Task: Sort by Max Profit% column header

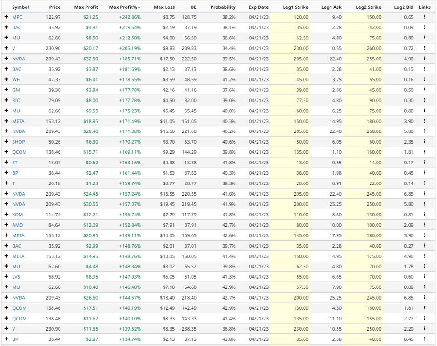Action: point(125,7)
